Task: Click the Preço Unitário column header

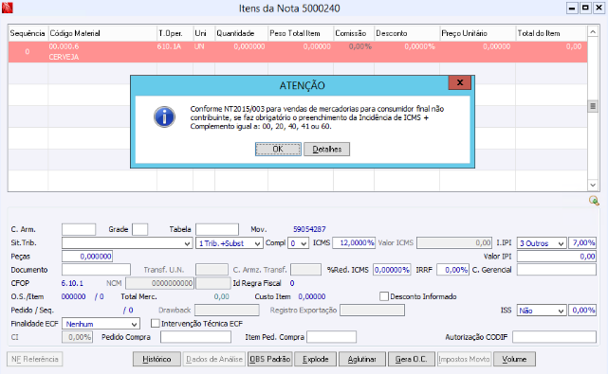Action: coord(477,33)
